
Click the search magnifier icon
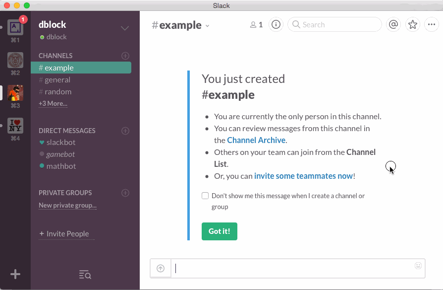[x=296, y=24]
